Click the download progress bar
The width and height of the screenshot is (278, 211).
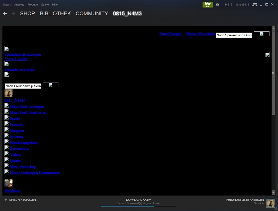(139, 206)
